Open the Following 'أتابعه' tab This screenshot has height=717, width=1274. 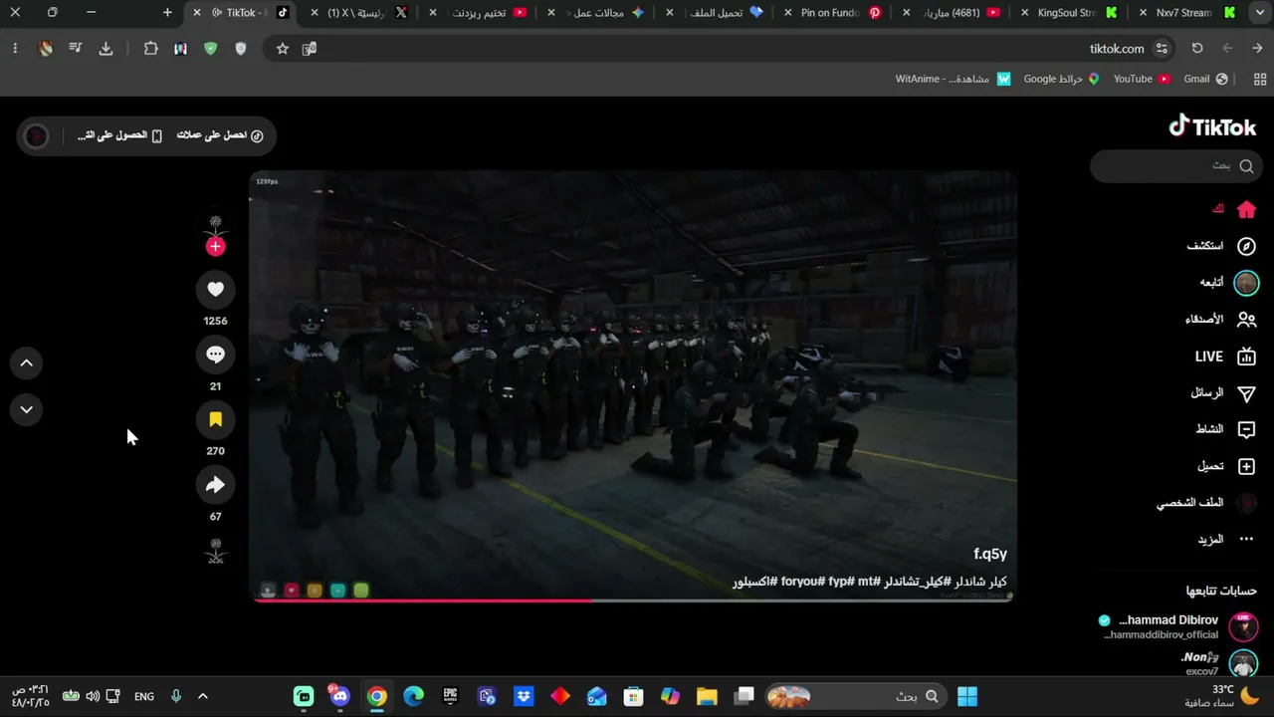pos(1229,283)
